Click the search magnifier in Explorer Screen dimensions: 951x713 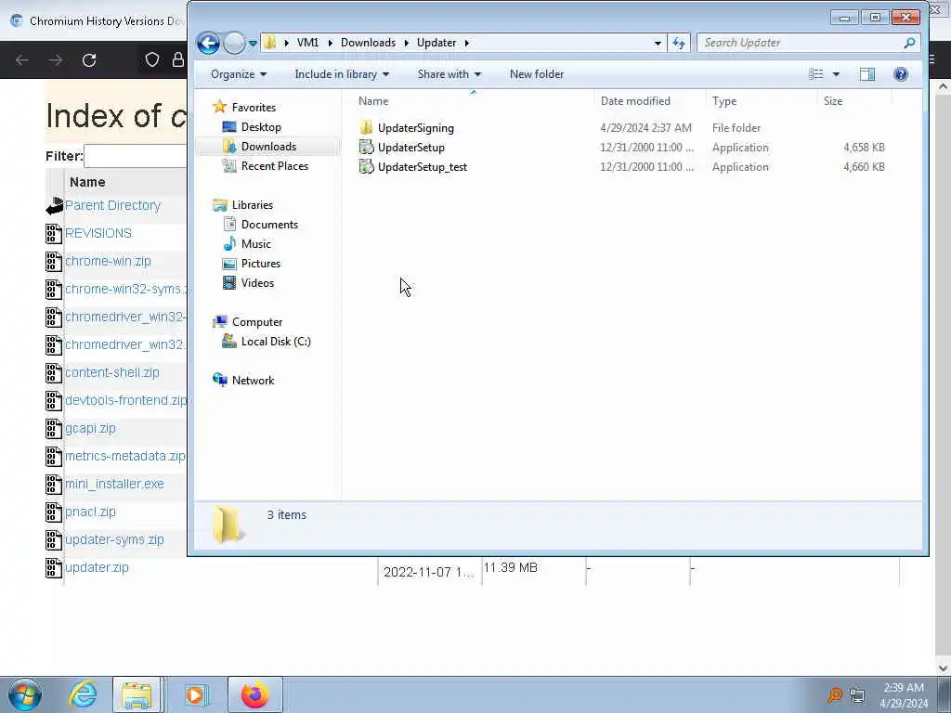click(x=909, y=43)
